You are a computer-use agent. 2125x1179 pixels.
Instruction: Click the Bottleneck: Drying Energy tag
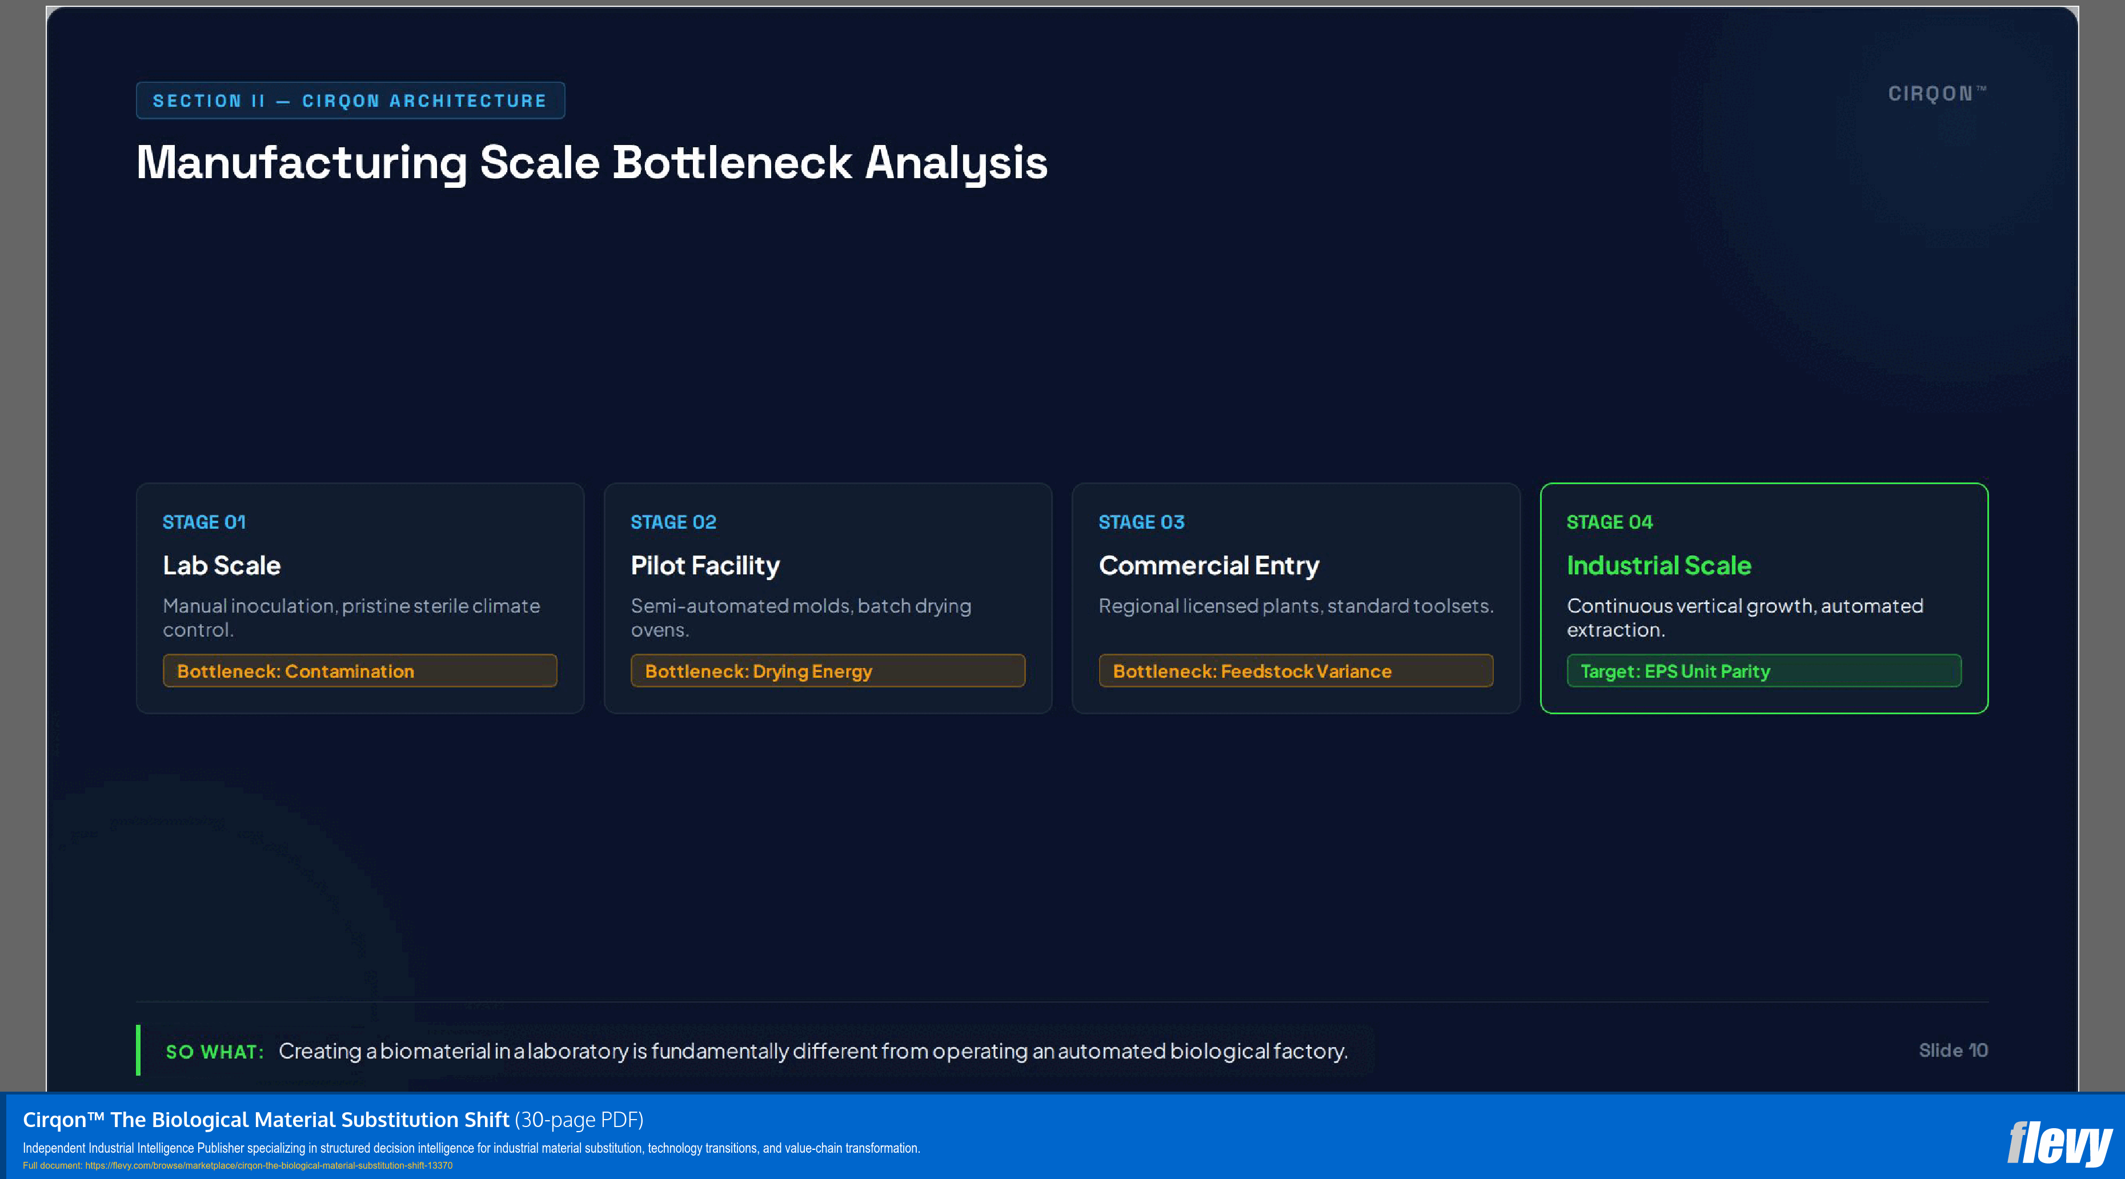click(827, 670)
